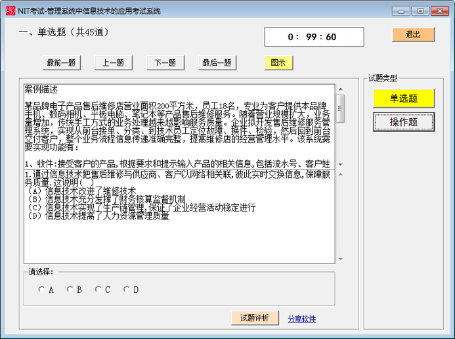Pick answer option C
Viewport: 455px width, 339px height.
[98, 289]
